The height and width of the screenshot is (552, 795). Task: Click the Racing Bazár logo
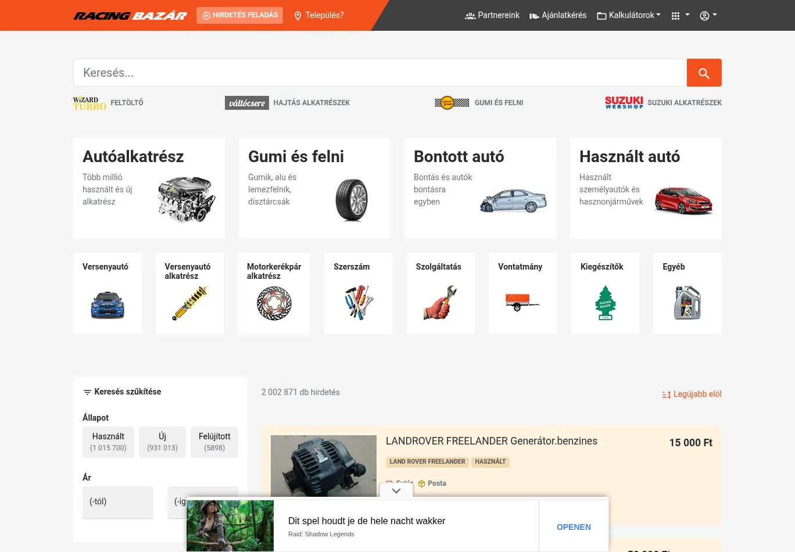pos(130,16)
